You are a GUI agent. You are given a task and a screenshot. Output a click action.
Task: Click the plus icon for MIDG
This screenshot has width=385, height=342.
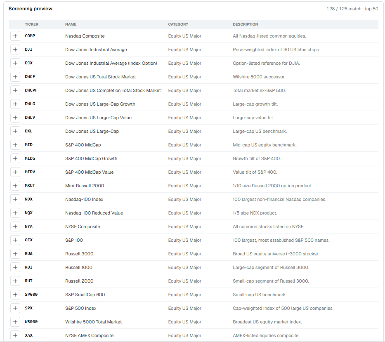point(15,158)
